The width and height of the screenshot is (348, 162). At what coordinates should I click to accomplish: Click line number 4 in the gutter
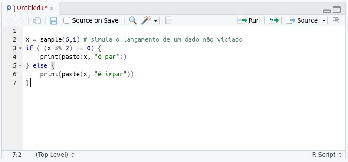[15, 57]
